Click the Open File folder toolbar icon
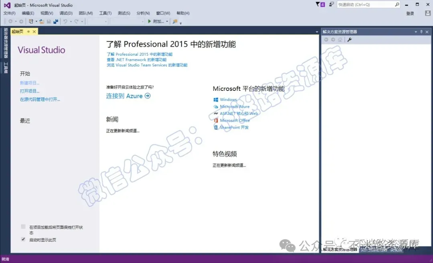 [x=42, y=21]
